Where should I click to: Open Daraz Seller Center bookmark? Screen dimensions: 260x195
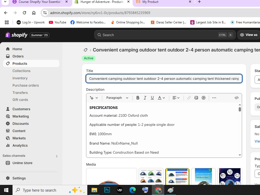[x=168, y=22]
